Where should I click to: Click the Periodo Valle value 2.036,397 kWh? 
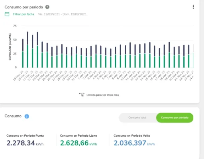click(134, 143)
